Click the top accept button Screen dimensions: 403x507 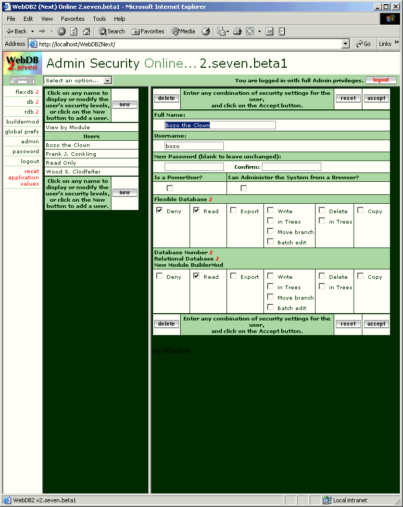376,98
